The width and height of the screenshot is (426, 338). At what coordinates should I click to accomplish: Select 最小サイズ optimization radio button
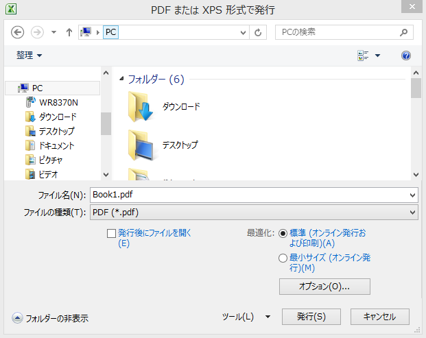point(283,258)
